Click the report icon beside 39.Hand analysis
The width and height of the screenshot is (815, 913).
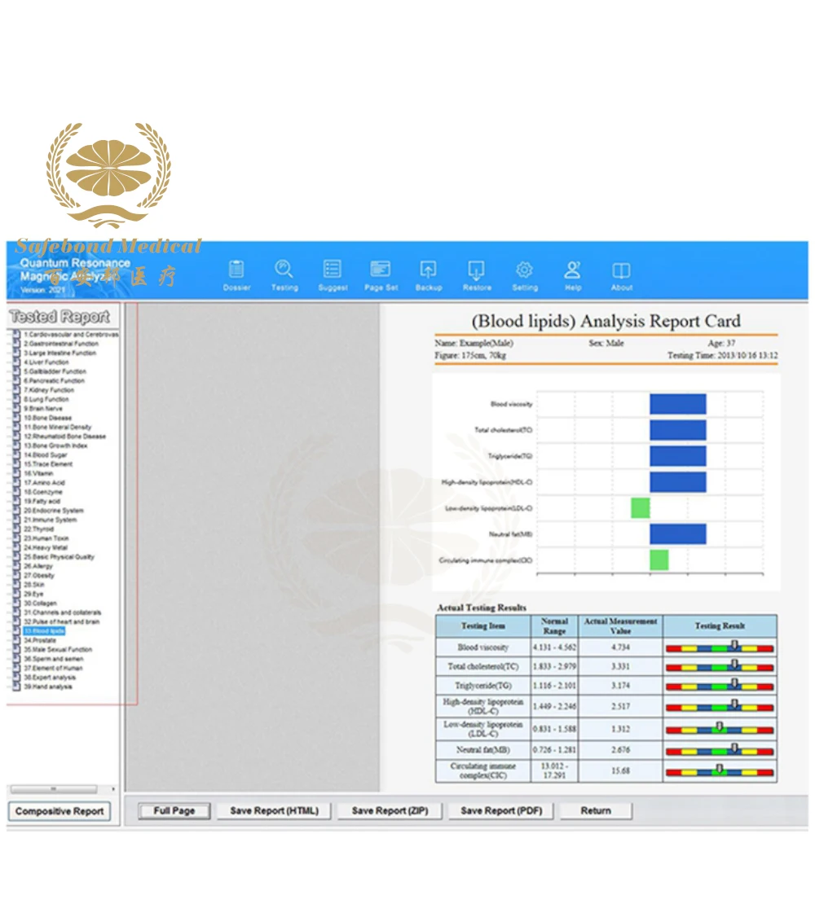click(x=16, y=687)
